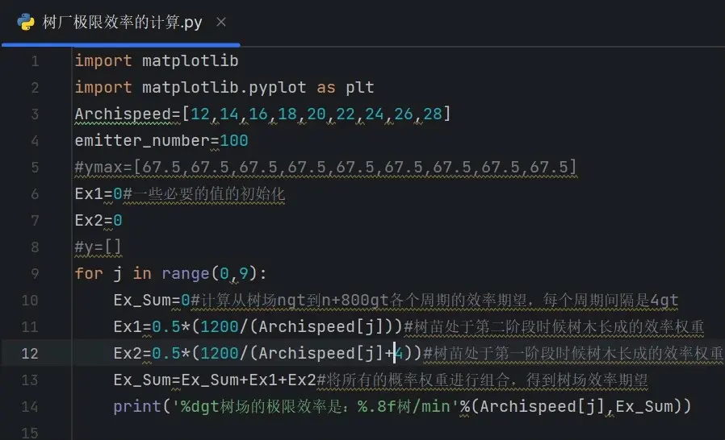Click 'Ex2=0' on line 7
The width and height of the screenshot is (725, 440).
(98, 221)
